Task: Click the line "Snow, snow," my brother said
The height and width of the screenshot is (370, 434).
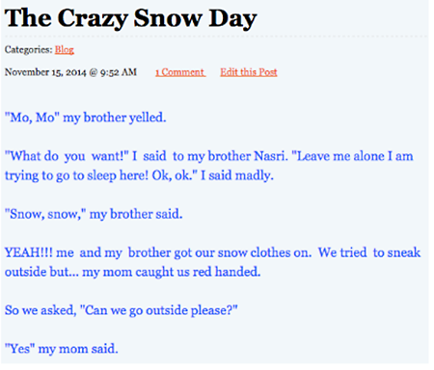Action: click(94, 214)
